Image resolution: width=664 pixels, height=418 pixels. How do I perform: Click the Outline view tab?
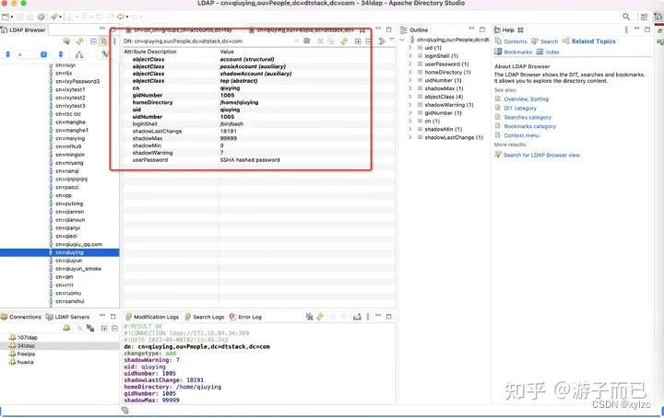pyautogui.click(x=414, y=30)
